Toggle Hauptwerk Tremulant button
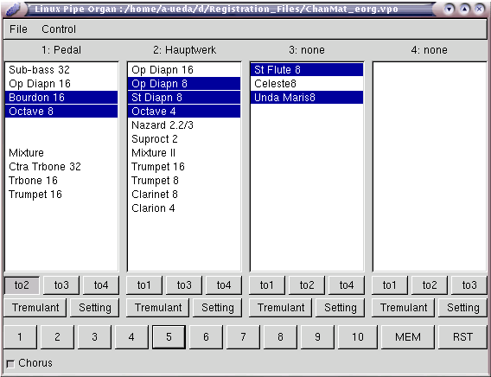Viewport: 491px width, 377px height. (158, 308)
